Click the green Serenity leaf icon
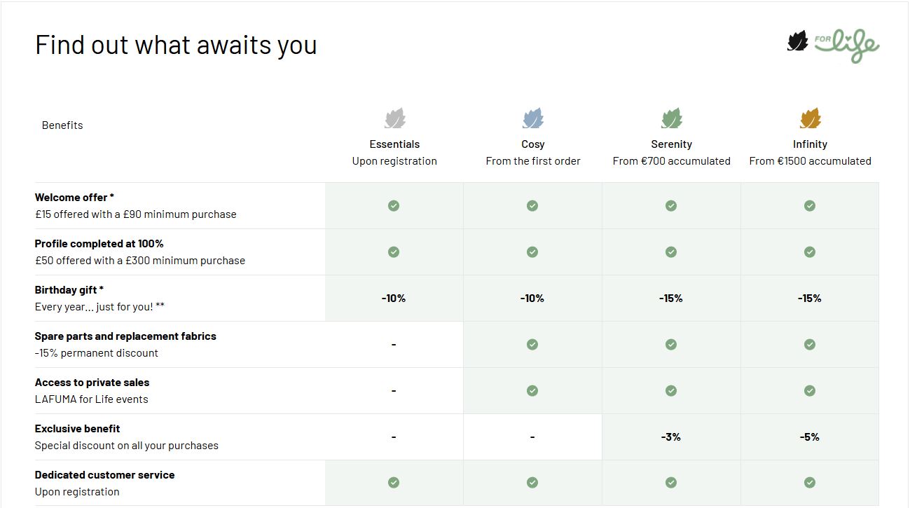 coord(672,118)
